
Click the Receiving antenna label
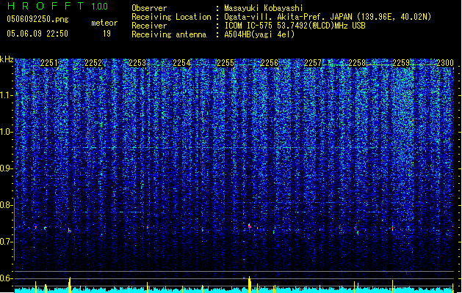(x=169, y=34)
